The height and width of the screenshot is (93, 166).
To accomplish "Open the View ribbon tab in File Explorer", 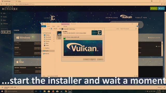I will [x=58, y=26].
